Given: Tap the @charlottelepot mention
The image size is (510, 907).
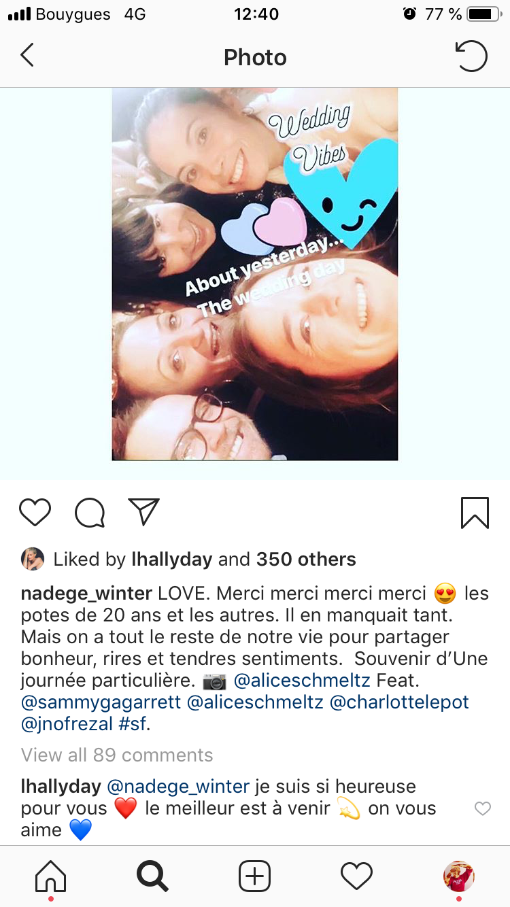Looking at the screenshot, I should point(399,702).
